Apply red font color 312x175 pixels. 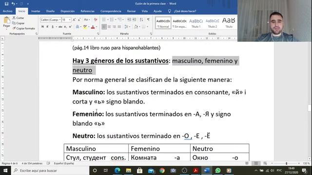point(93,27)
